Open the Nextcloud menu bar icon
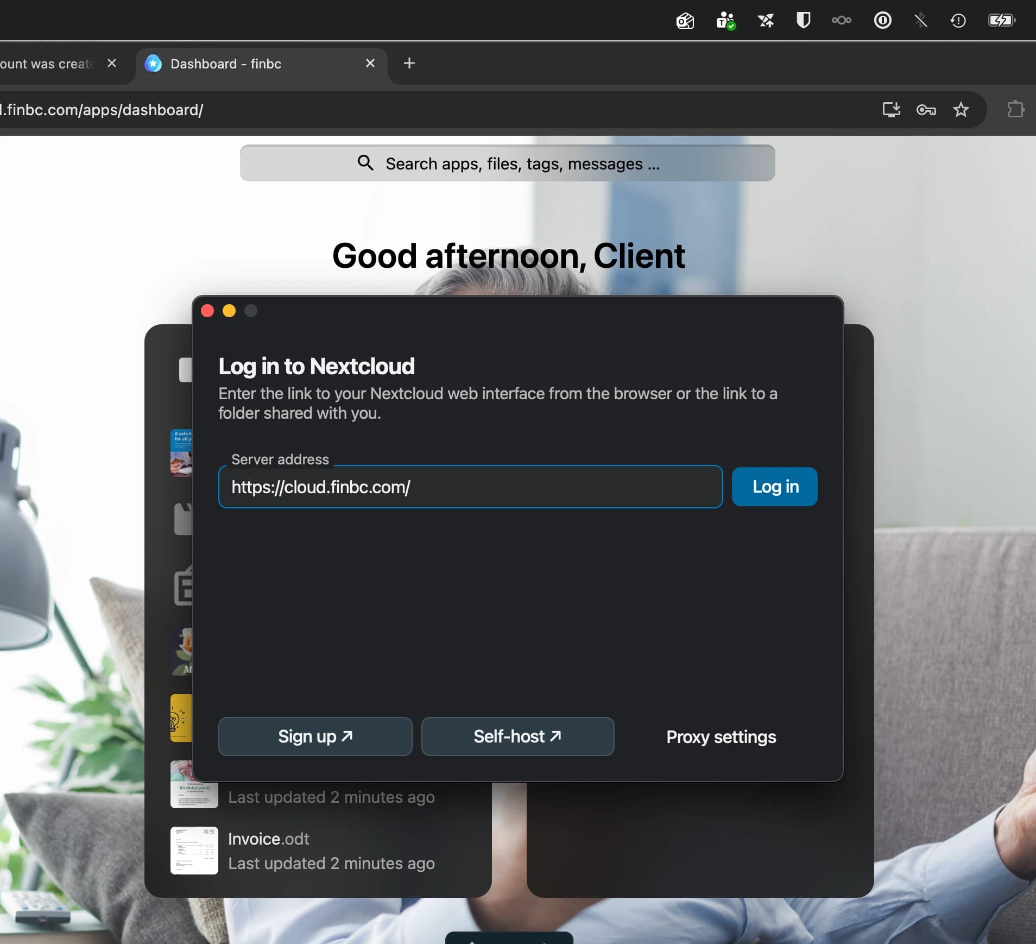Viewport: 1036px width, 944px height. (x=842, y=21)
